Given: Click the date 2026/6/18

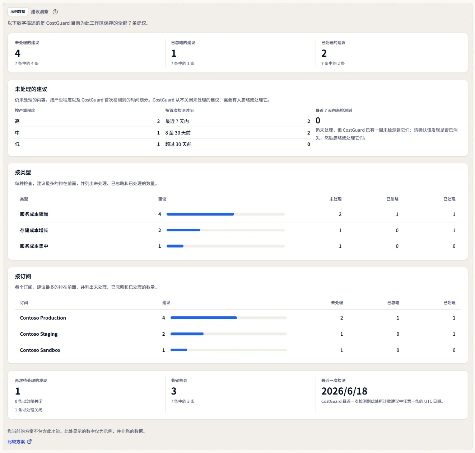Looking at the screenshot, I should pyautogui.click(x=344, y=391).
